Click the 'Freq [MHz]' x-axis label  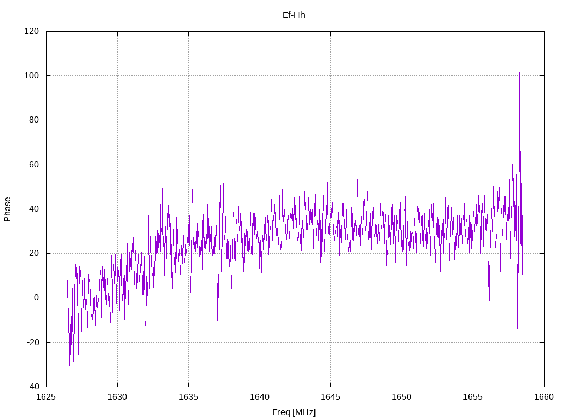tap(294, 412)
